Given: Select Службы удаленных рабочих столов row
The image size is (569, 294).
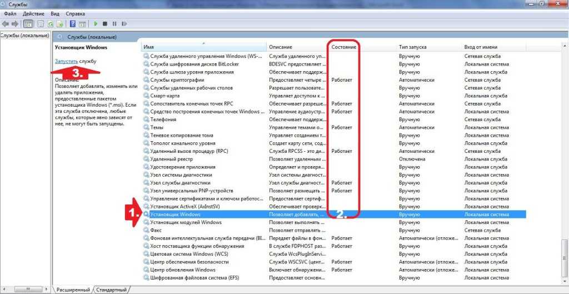Looking at the screenshot, I should click(x=334, y=88).
